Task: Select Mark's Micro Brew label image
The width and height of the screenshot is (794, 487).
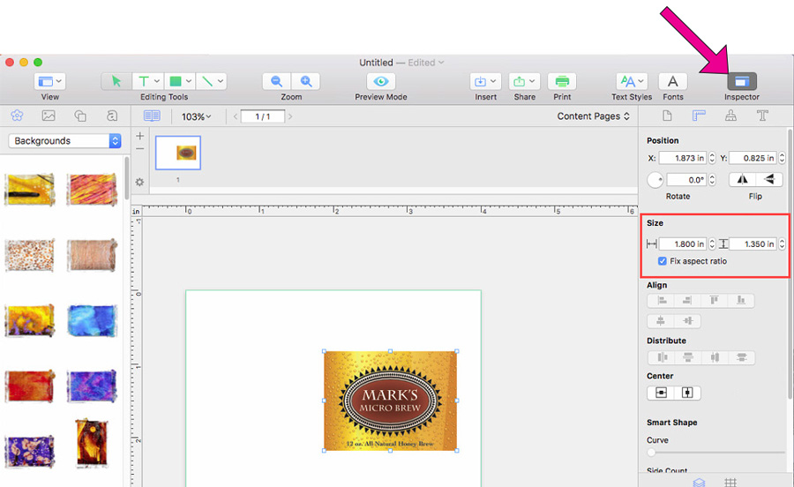Action: 391,401
